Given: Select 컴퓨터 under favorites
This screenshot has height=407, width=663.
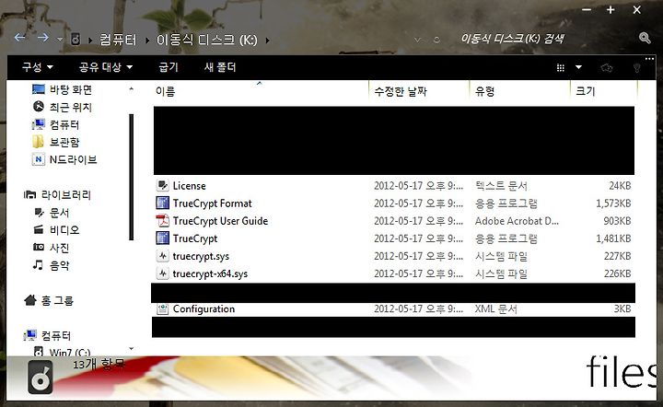Looking at the screenshot, I should [x=64, y=124].
